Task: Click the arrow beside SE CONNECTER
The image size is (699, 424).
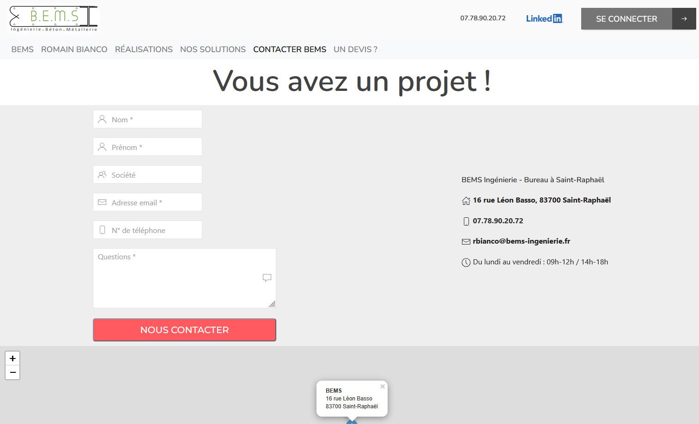Action: click(x=684, y=19)
